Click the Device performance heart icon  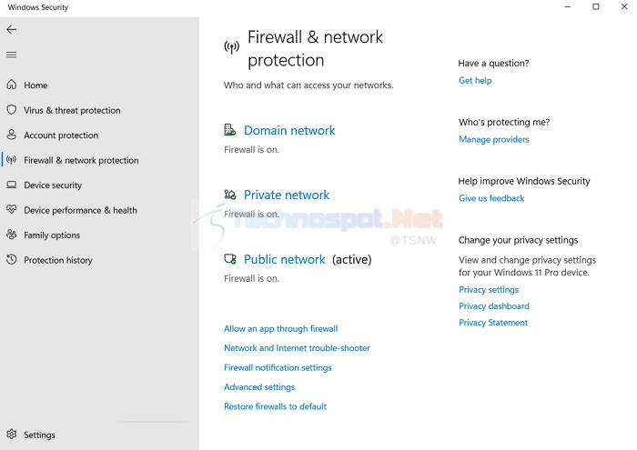pos(12,209)
